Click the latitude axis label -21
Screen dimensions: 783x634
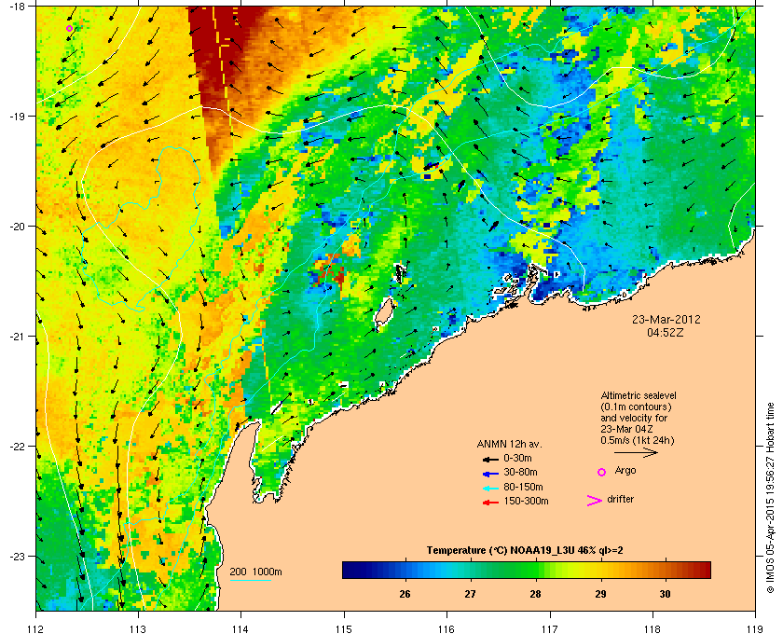click(x=16, y=336)
